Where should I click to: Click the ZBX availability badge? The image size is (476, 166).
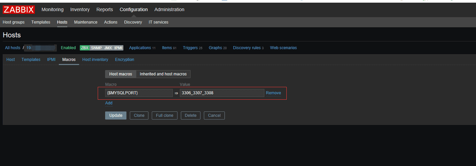(x=85, y=48)
